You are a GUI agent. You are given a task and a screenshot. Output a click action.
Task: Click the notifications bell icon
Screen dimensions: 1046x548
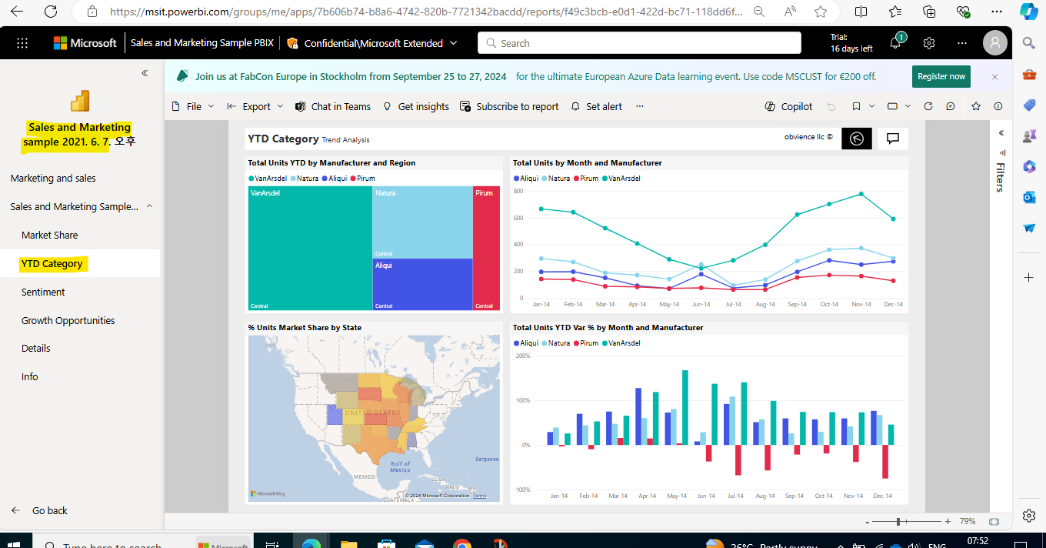[895, 43]
